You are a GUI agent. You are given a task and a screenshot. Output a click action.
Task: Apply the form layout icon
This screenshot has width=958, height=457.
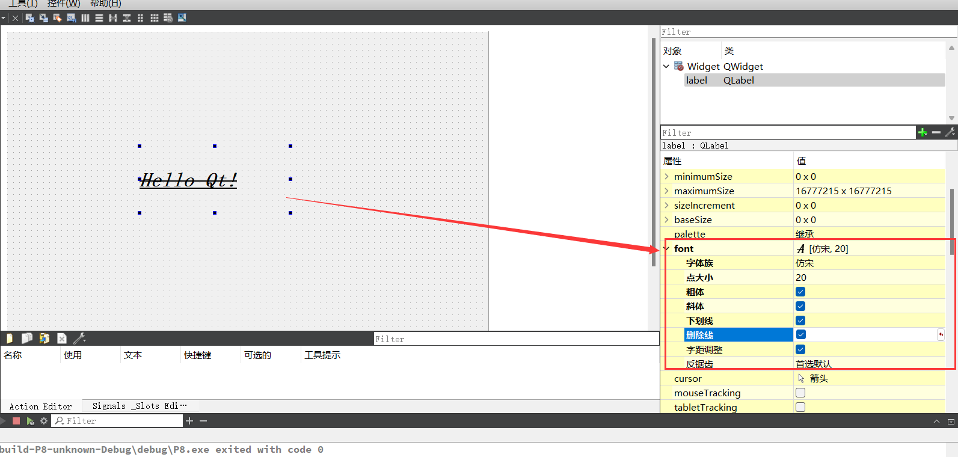coord(141,18)
